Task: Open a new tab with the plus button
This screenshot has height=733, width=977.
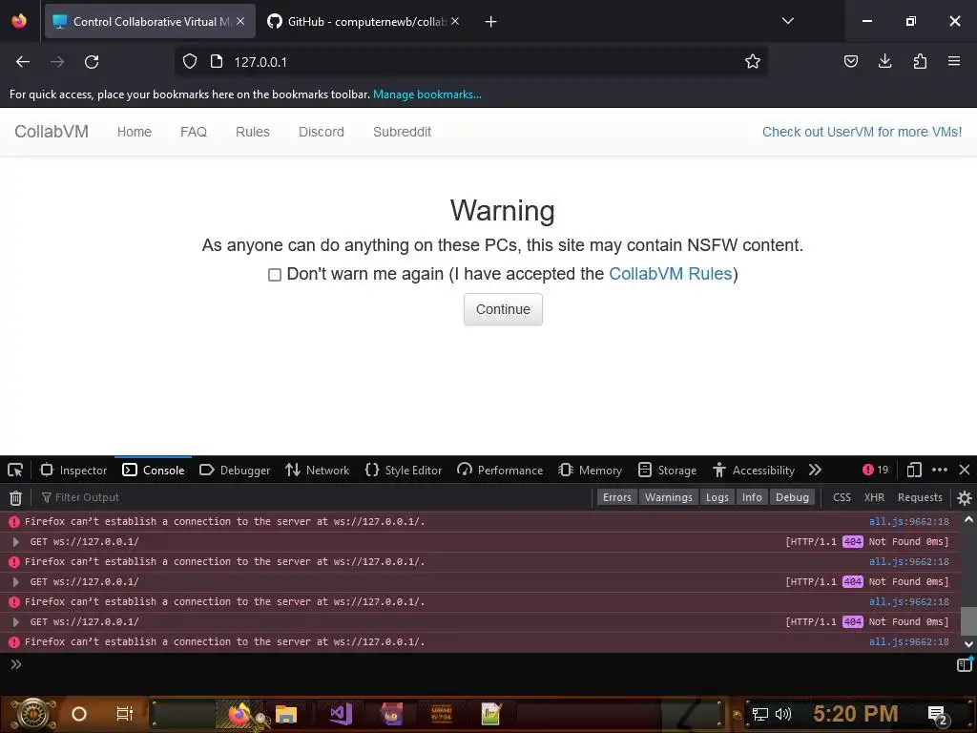Action: (491, 22)
